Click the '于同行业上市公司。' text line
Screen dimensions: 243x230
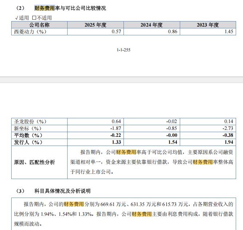[92, 172]
